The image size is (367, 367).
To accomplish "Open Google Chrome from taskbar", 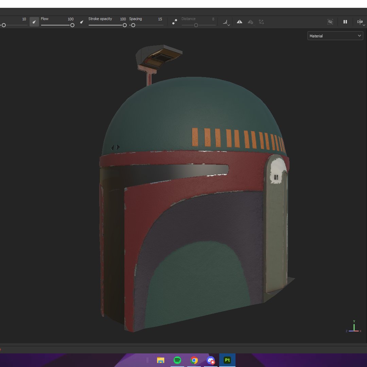I will [x=194, y=360].
